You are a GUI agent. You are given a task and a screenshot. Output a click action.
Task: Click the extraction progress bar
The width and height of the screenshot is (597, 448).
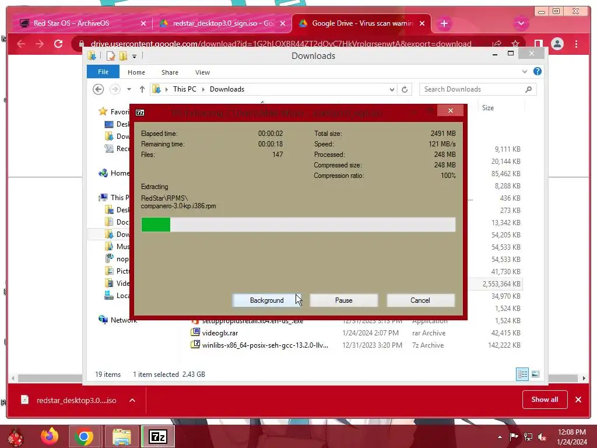298,225
